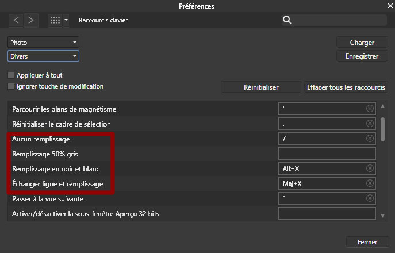Go back with the left arrow button

pos(16,20)
